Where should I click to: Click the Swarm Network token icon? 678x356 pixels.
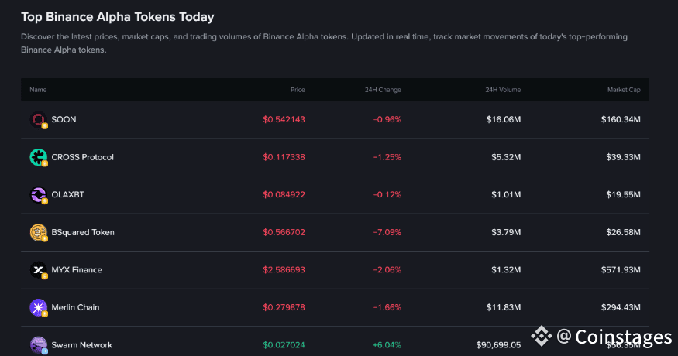38,344
